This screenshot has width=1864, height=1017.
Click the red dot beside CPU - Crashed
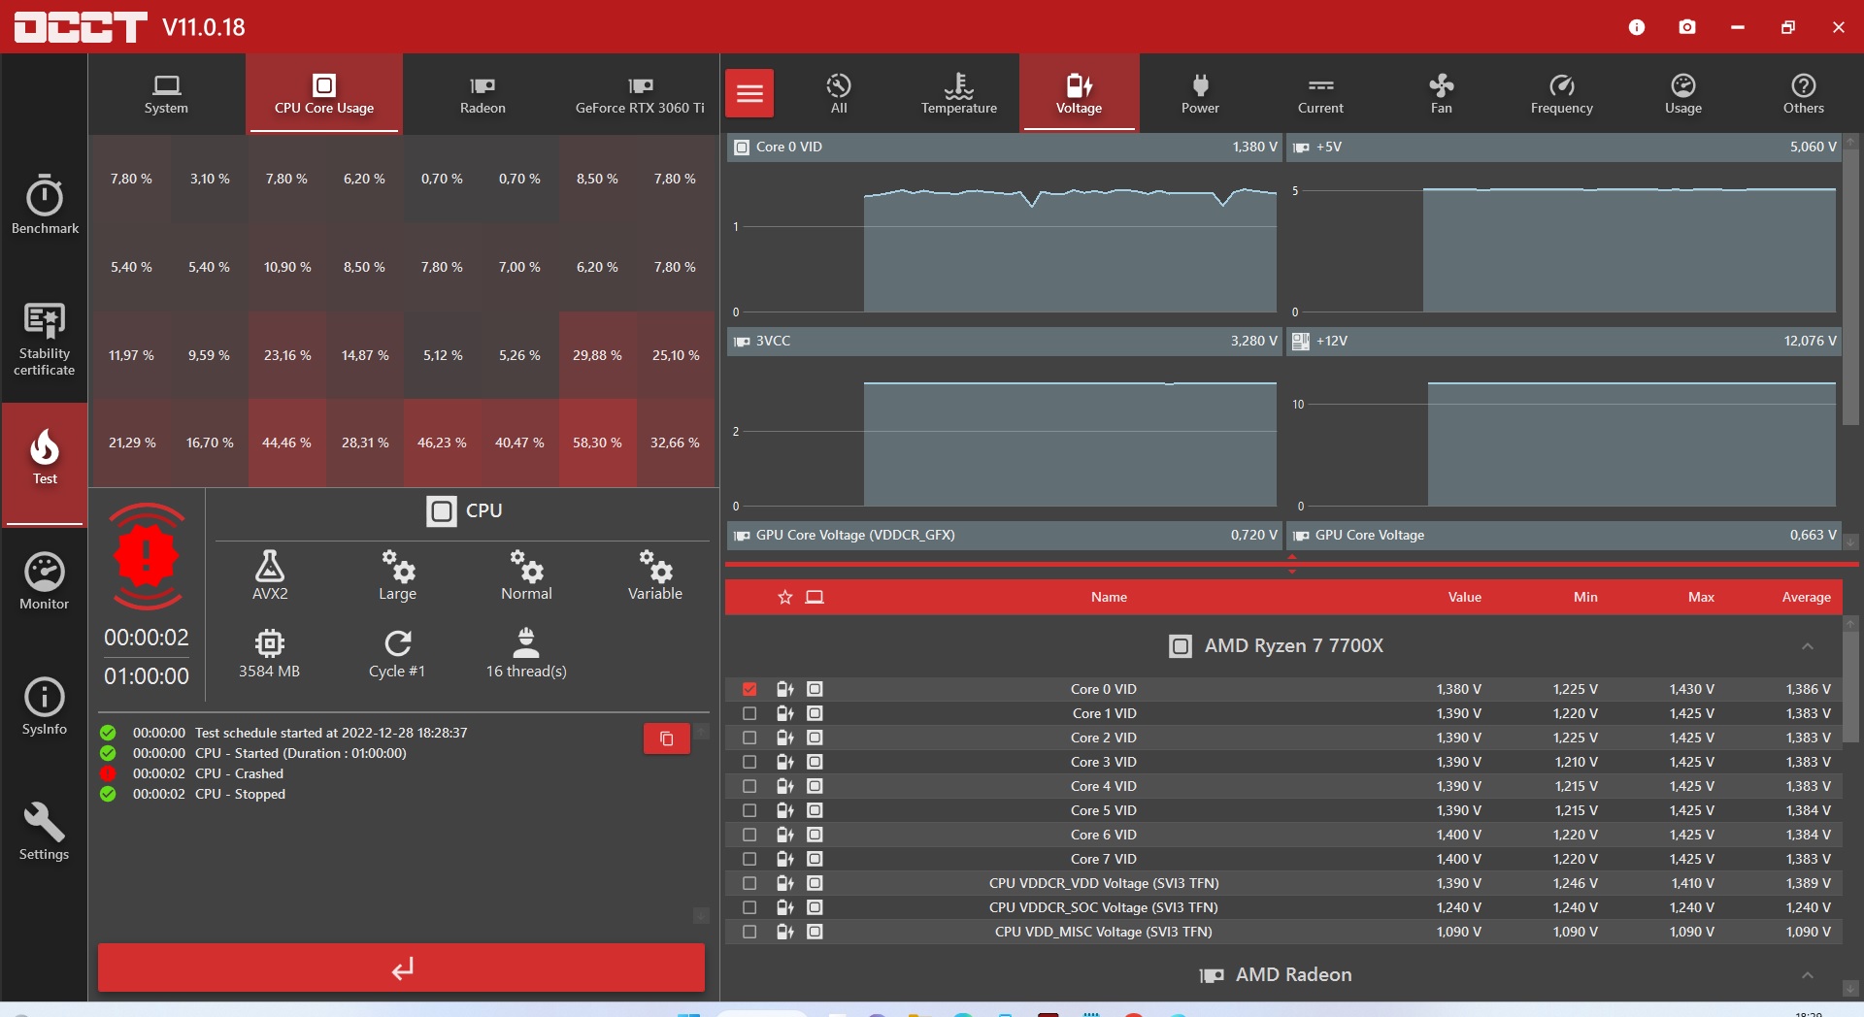click(108, 773)
